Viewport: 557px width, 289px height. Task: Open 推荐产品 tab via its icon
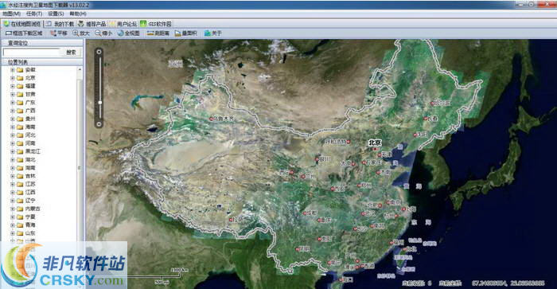click(81, 24)
